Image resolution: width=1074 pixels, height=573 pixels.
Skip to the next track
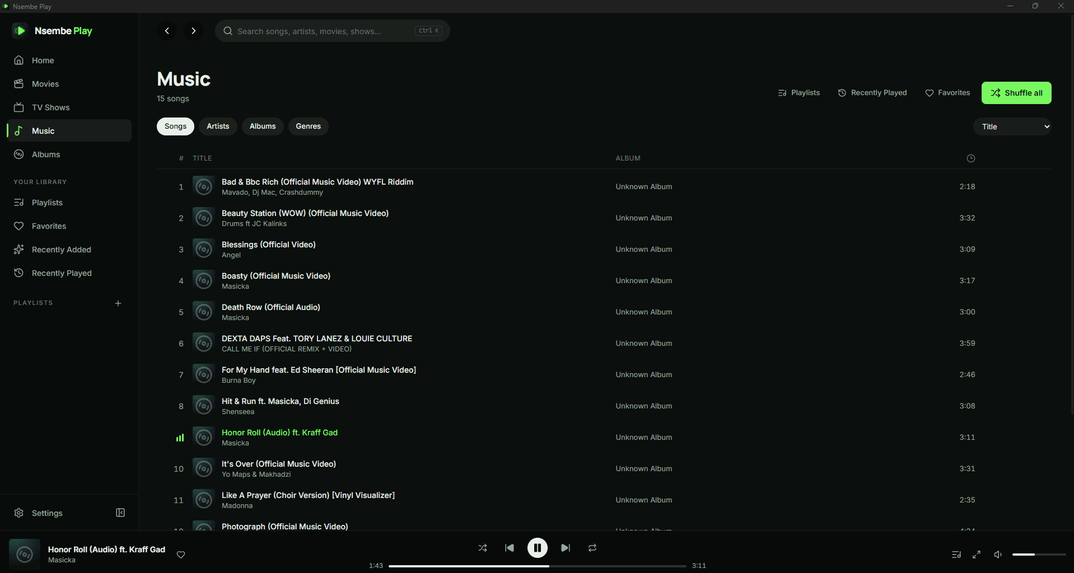point(566,548)
